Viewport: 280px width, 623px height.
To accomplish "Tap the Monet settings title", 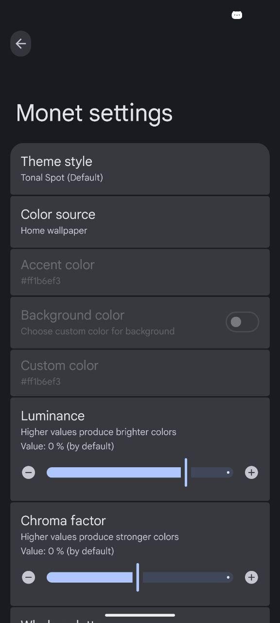I will (94, 113).
